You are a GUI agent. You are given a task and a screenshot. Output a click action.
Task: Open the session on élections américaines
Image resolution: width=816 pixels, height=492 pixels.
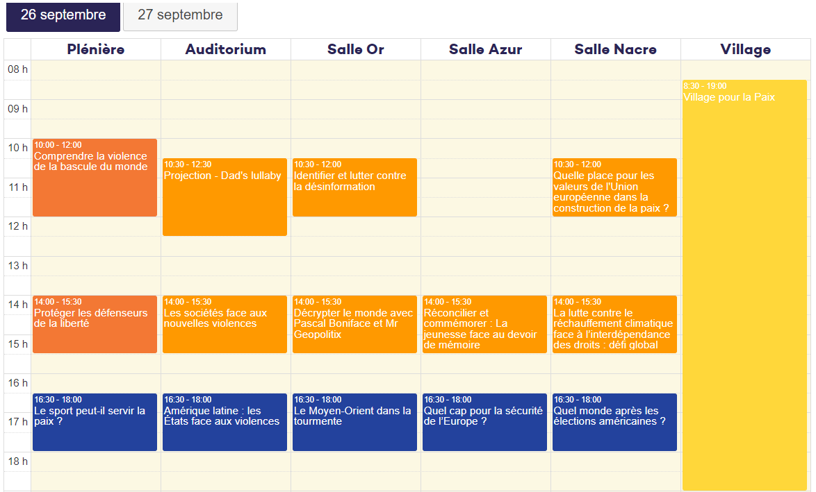[x=614, y=422]
